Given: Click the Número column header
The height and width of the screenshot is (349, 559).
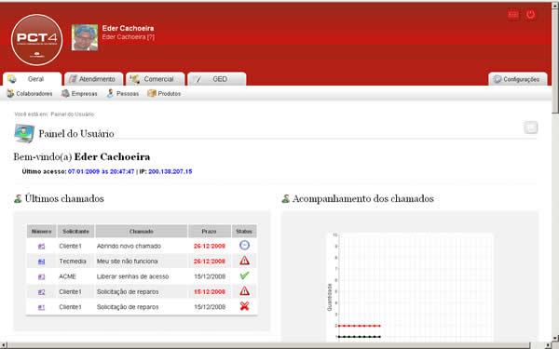Looking at the screenshot, I should pos(41,232).
